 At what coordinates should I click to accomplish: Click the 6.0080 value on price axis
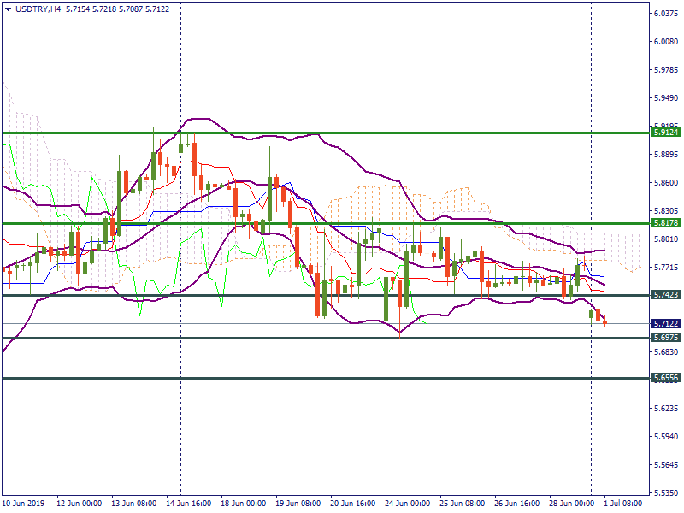[665, 41]
